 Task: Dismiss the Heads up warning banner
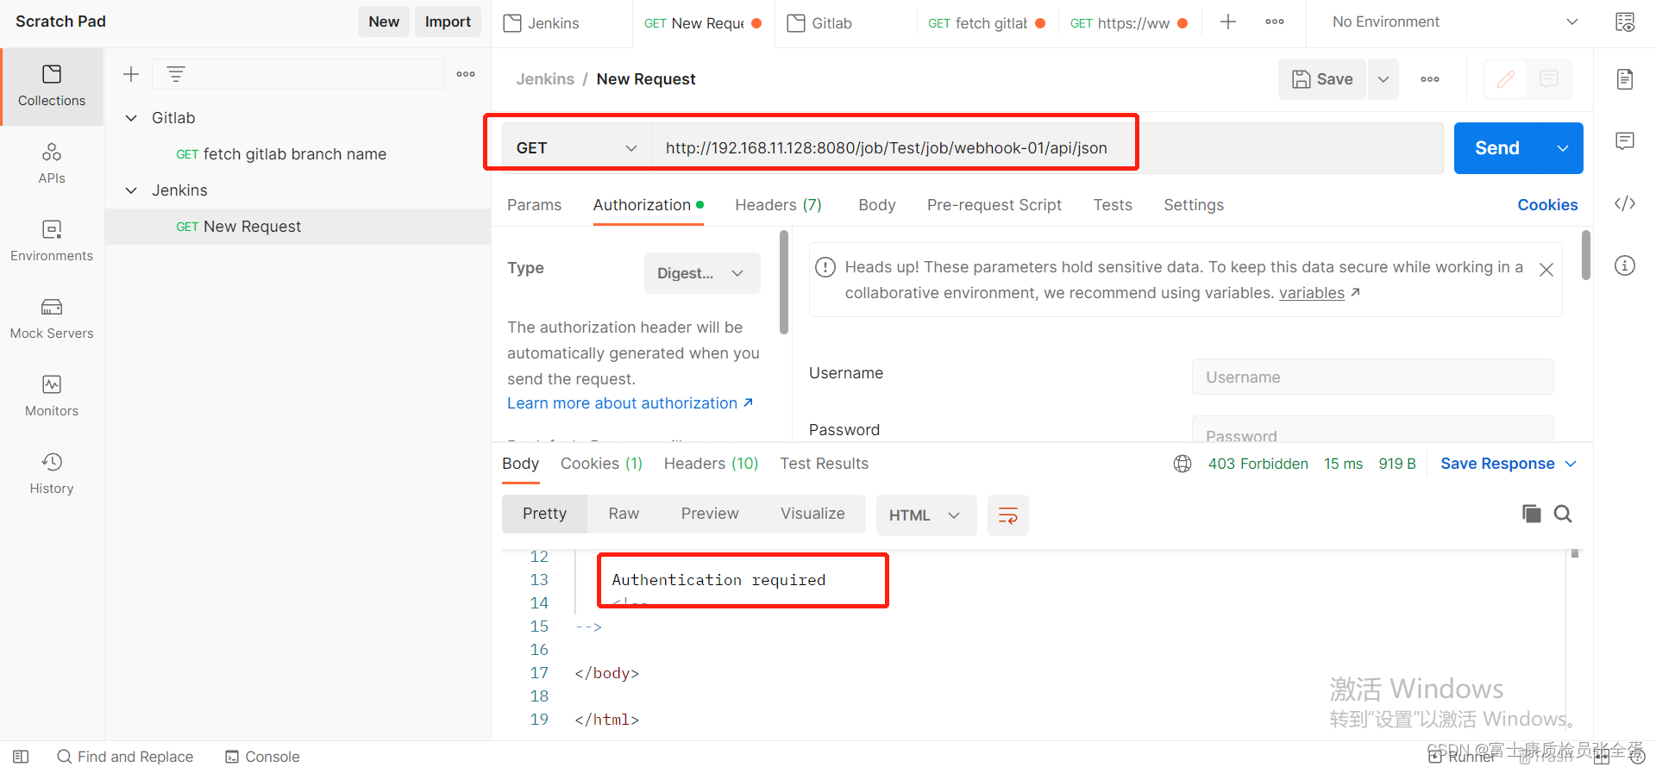click(x=1546, y=270)
